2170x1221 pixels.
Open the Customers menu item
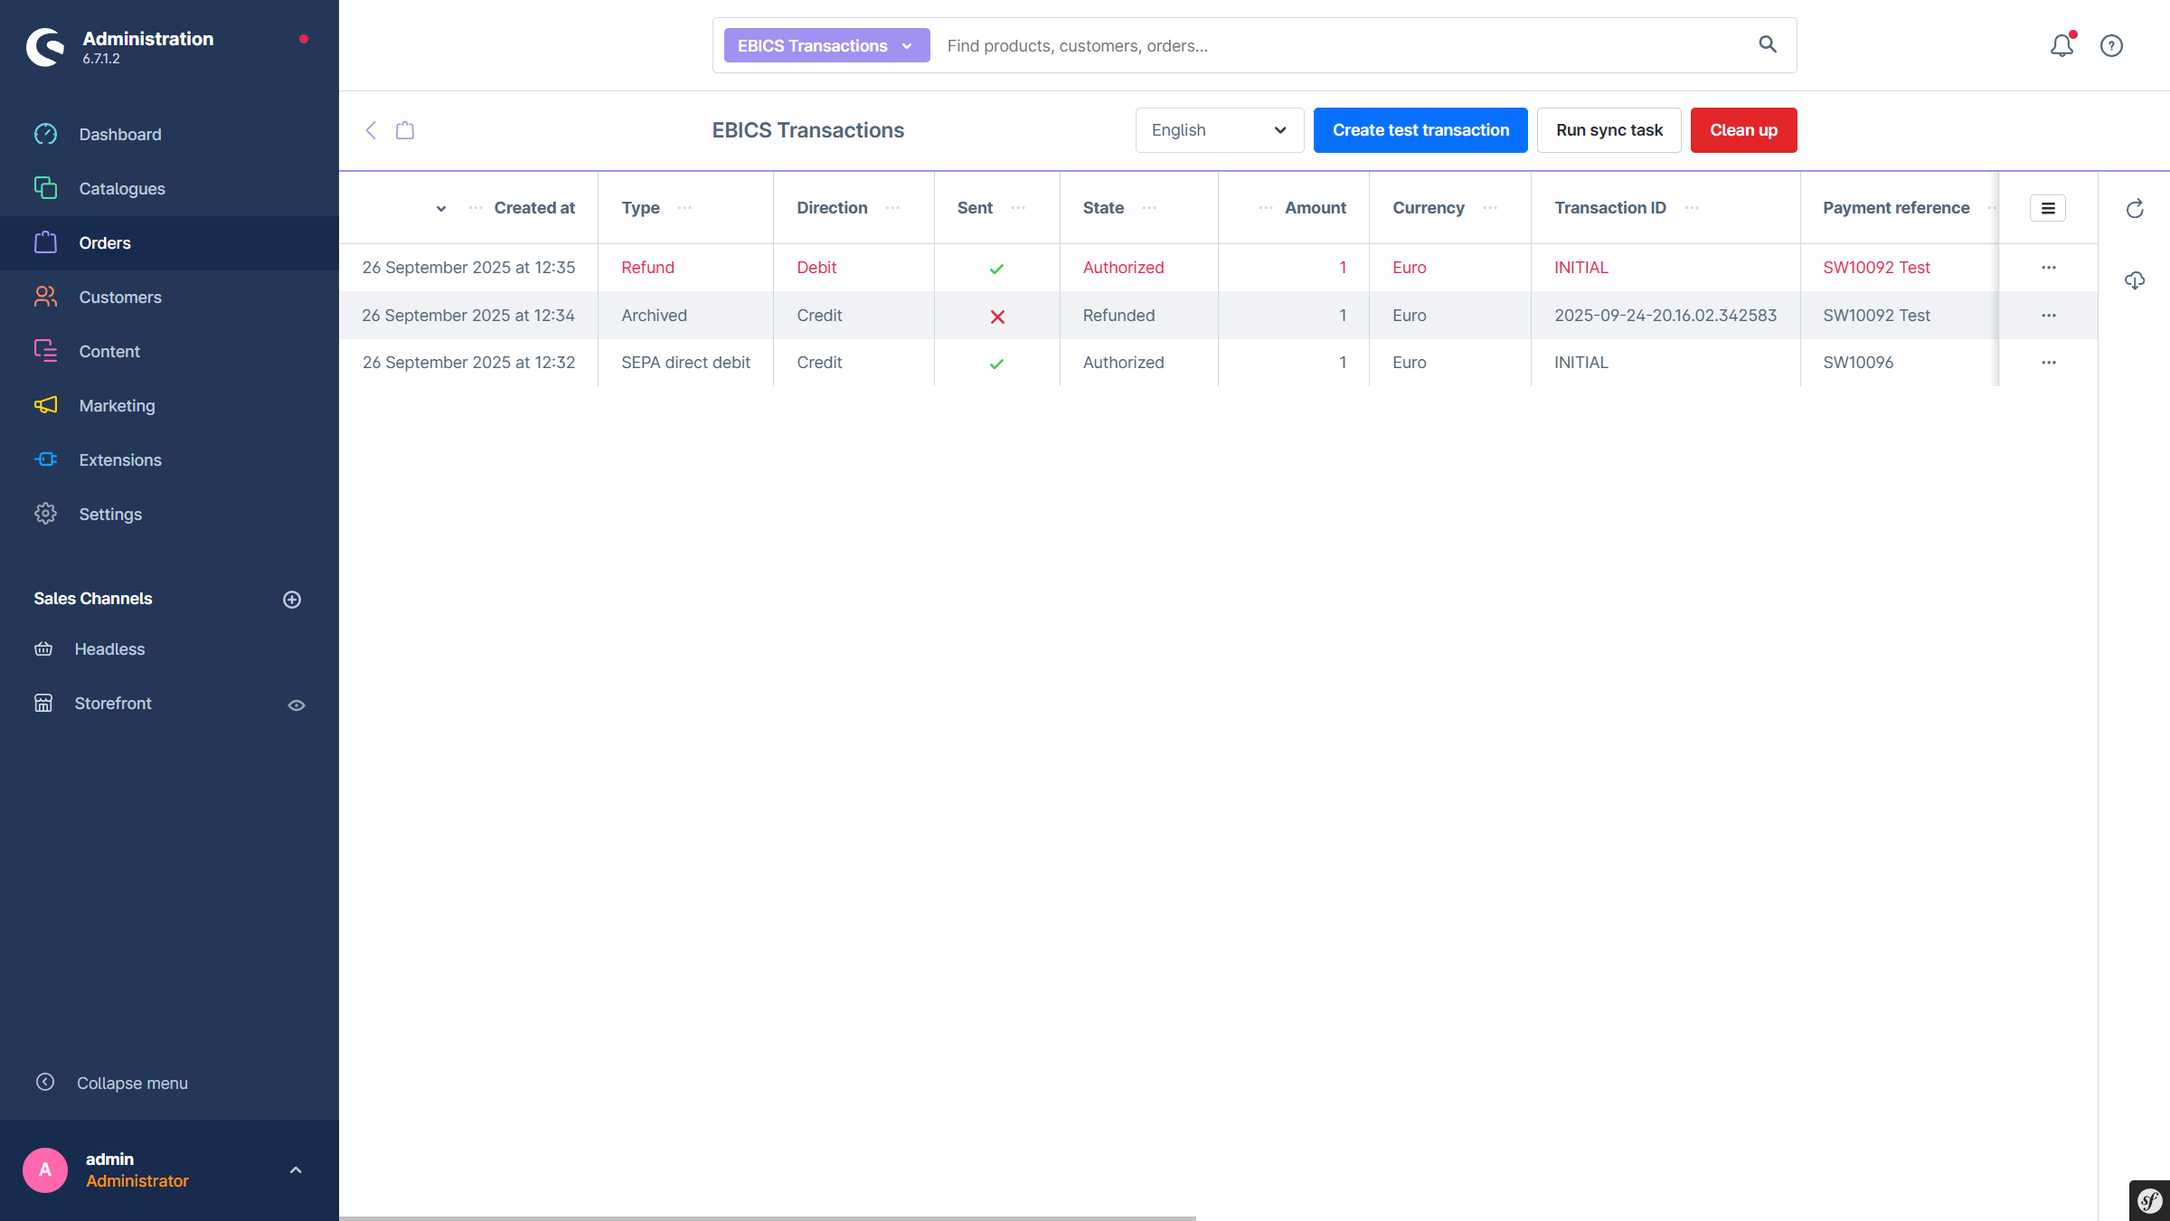click(x=120, y=298)
